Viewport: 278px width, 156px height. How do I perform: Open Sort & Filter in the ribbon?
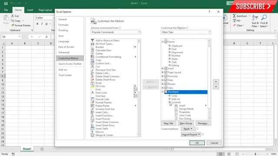255,21
